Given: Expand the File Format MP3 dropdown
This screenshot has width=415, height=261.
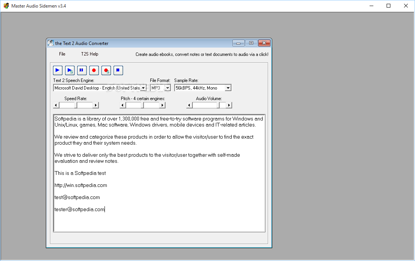Looking at the screenshot, I should tap(167, 88).
